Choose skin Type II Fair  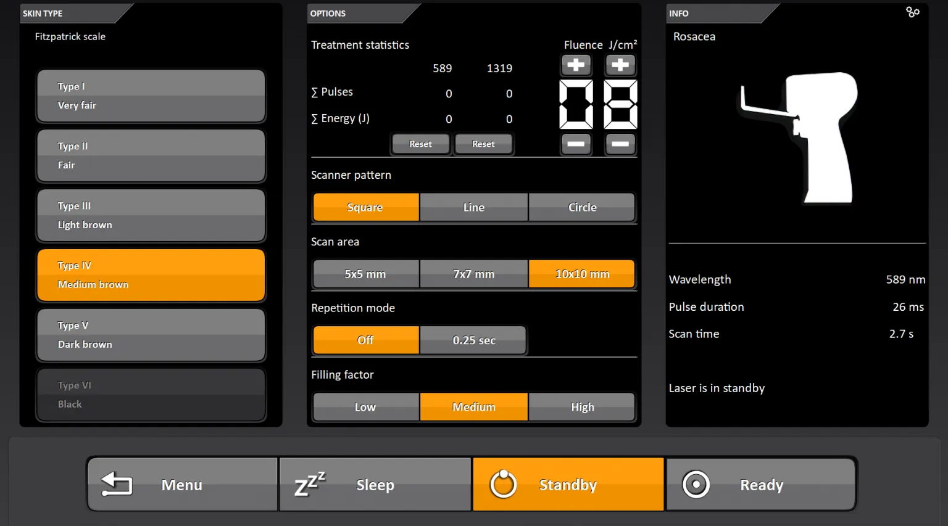[x=151, y=155]
